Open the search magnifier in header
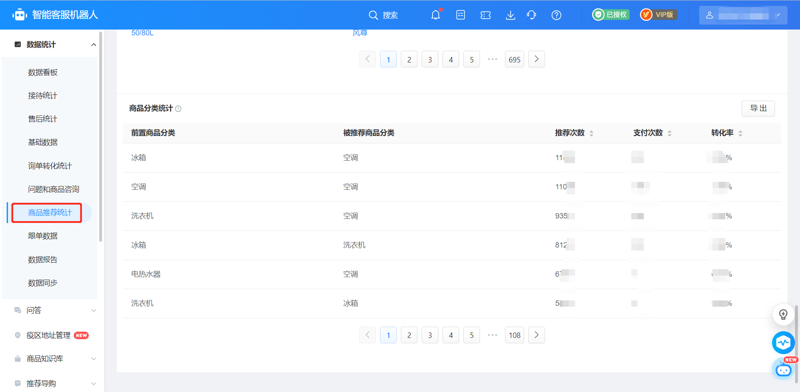This screenshot has width=800, height=392. click(373, 15)
